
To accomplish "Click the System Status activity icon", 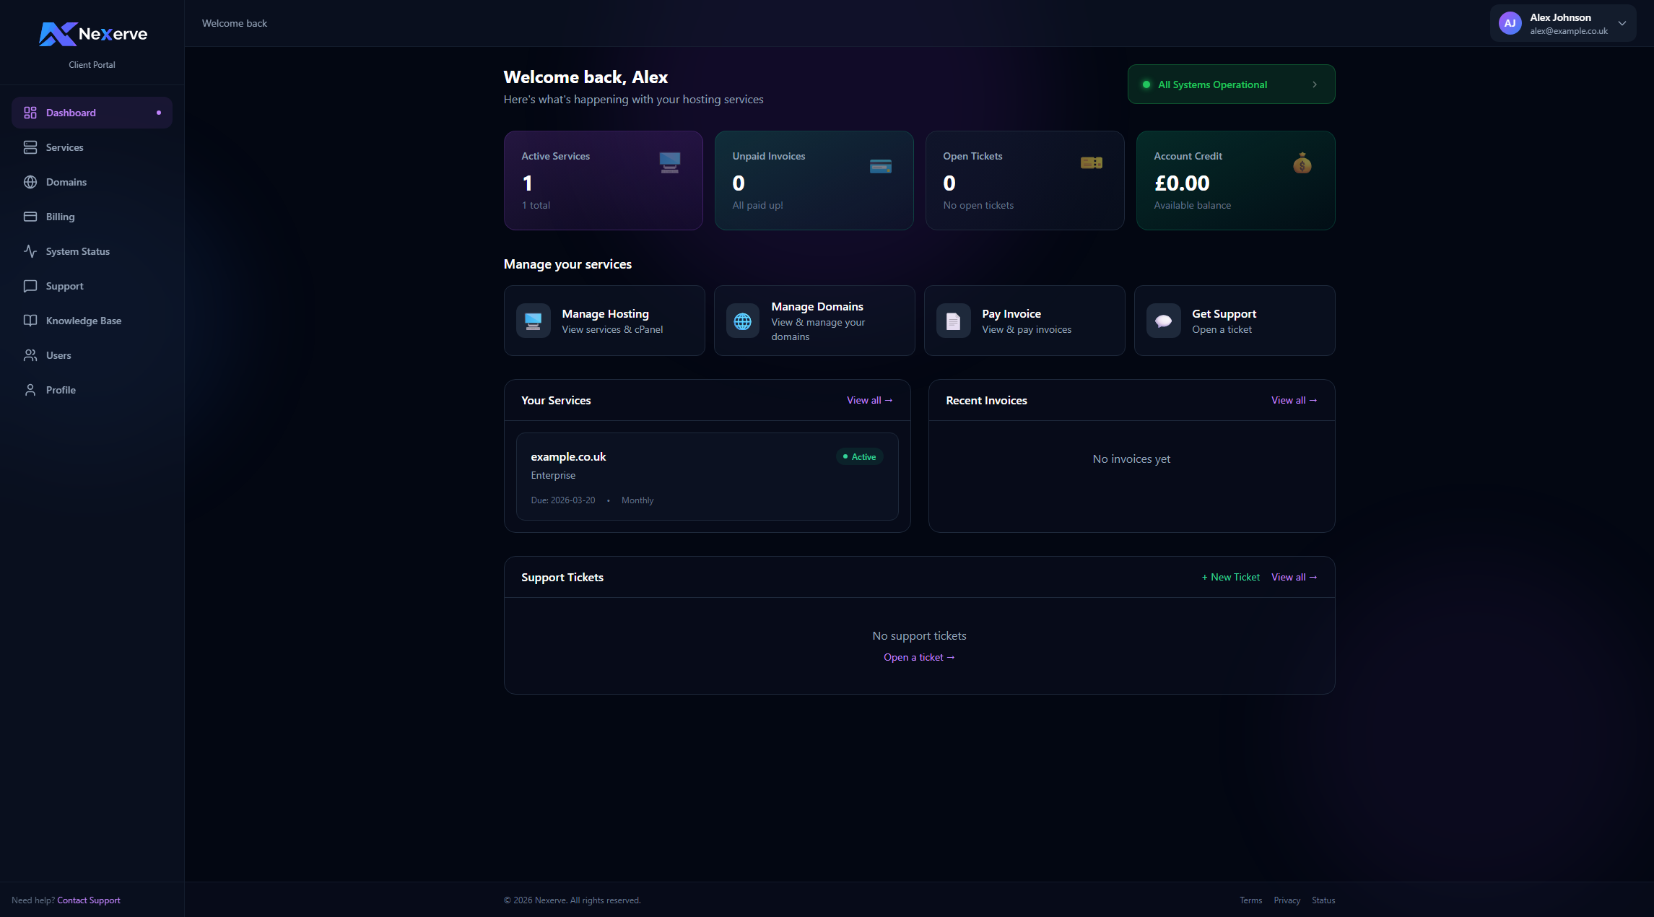I will point(30,251).
